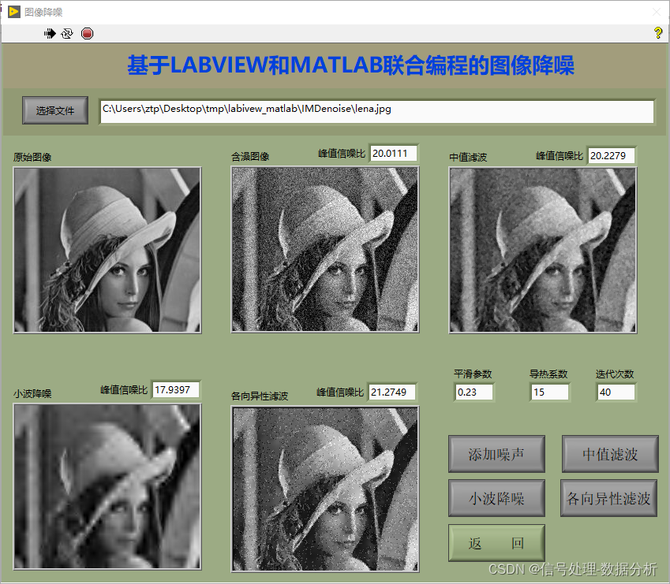Viewport: 670px width, 584px height.
Task: Click the 中值滤波 result picture
Action: click(543, 250)
